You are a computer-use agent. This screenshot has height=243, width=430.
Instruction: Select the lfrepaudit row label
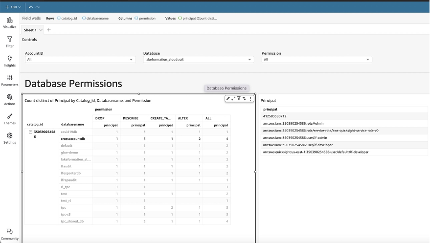point(68,180)
